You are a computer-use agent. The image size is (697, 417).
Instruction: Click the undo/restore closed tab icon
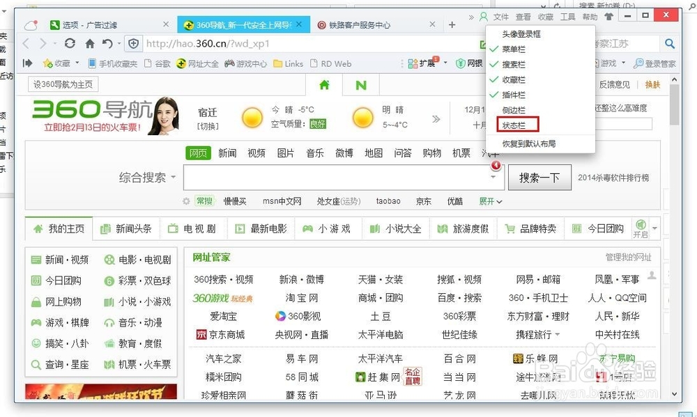click(107, 44)
